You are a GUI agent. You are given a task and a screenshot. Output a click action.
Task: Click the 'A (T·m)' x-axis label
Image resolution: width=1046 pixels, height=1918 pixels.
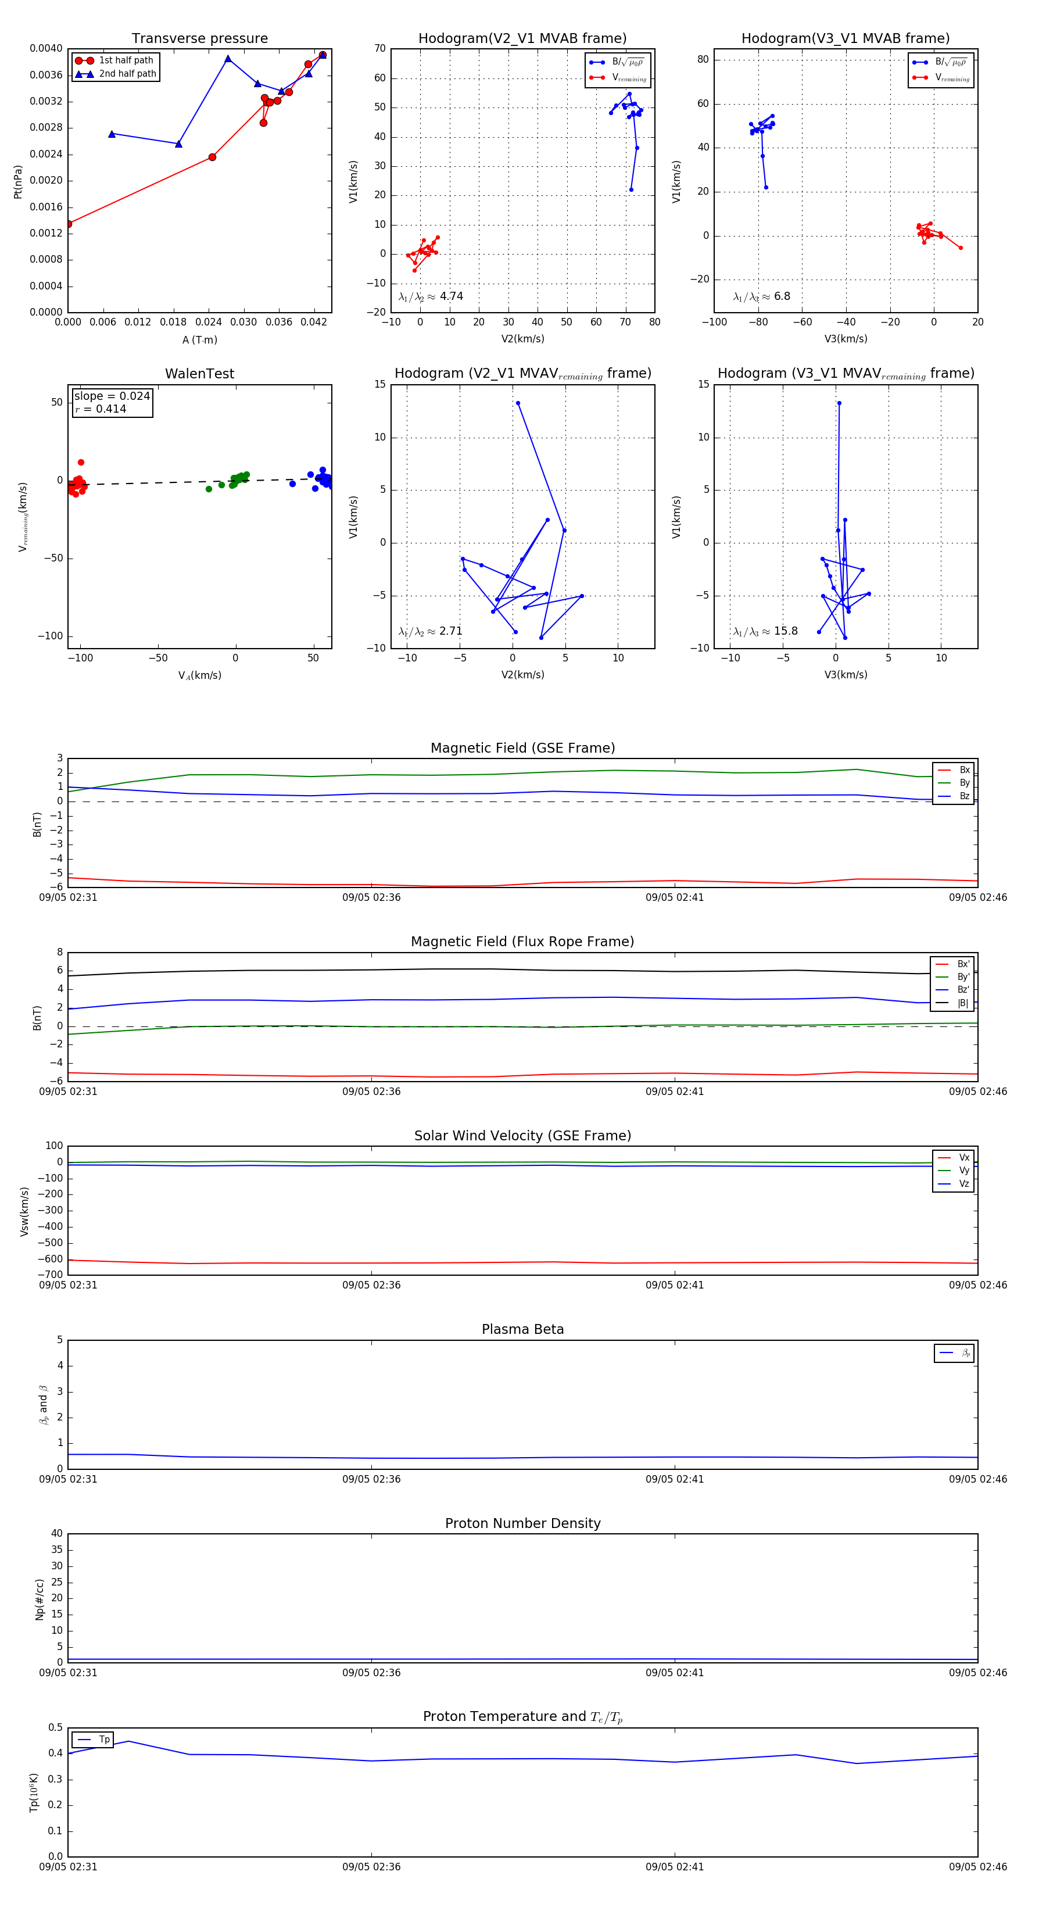199,340
